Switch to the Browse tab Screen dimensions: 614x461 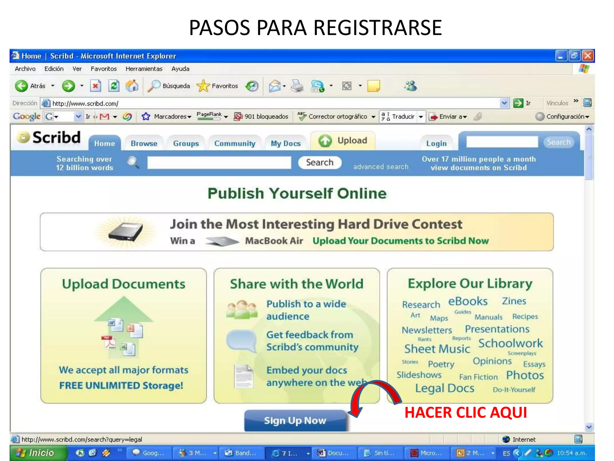point(144,143)
